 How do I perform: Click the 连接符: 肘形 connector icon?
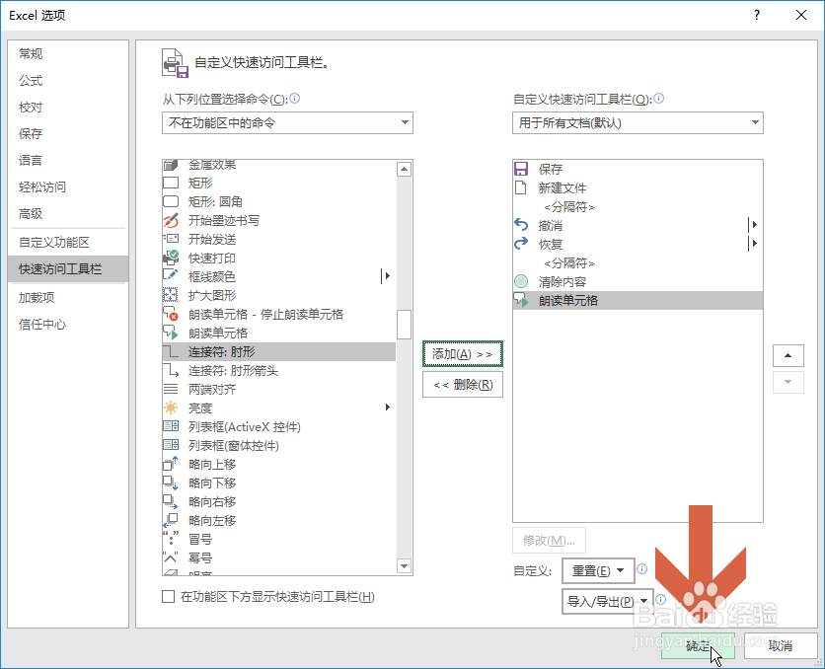tap(171, 352)
